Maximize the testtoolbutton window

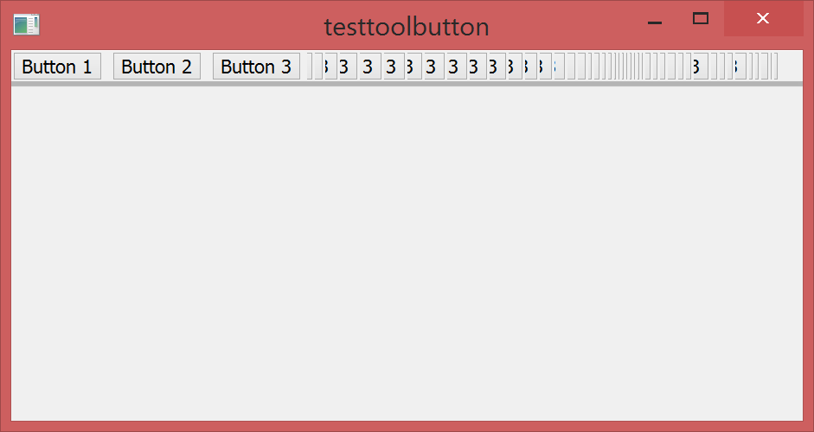(701, 19)
